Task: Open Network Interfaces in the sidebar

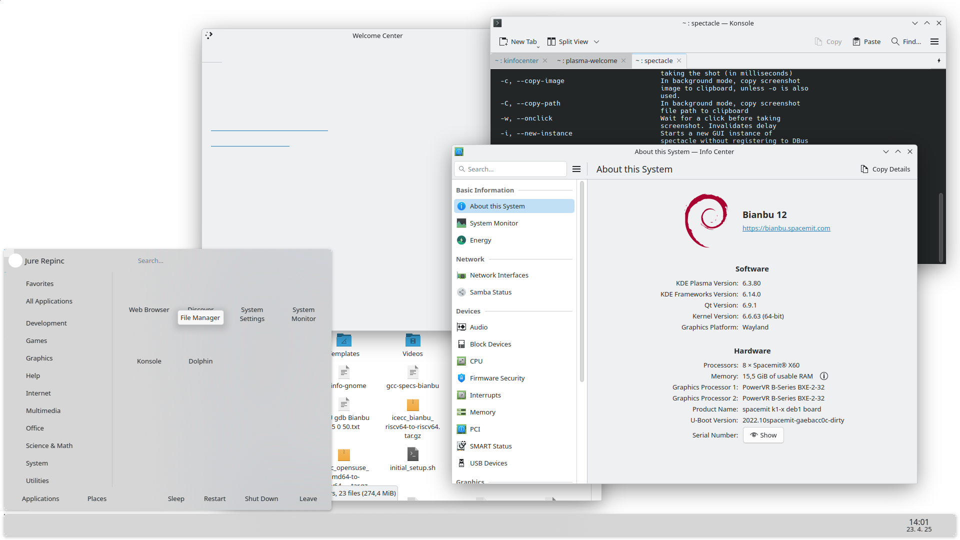Action: 514,275
